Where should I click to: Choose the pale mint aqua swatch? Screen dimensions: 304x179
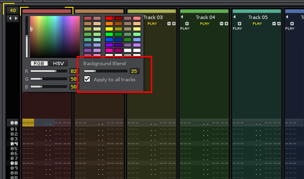97,39
